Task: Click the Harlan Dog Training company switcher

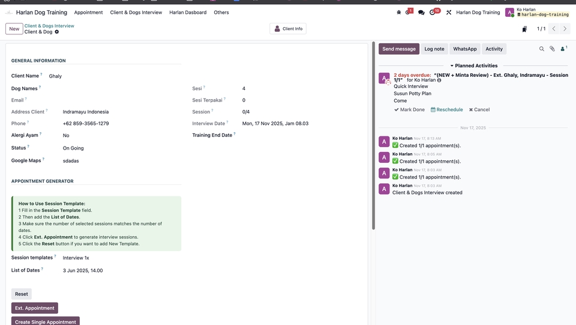Action: (x=478, y=13)
